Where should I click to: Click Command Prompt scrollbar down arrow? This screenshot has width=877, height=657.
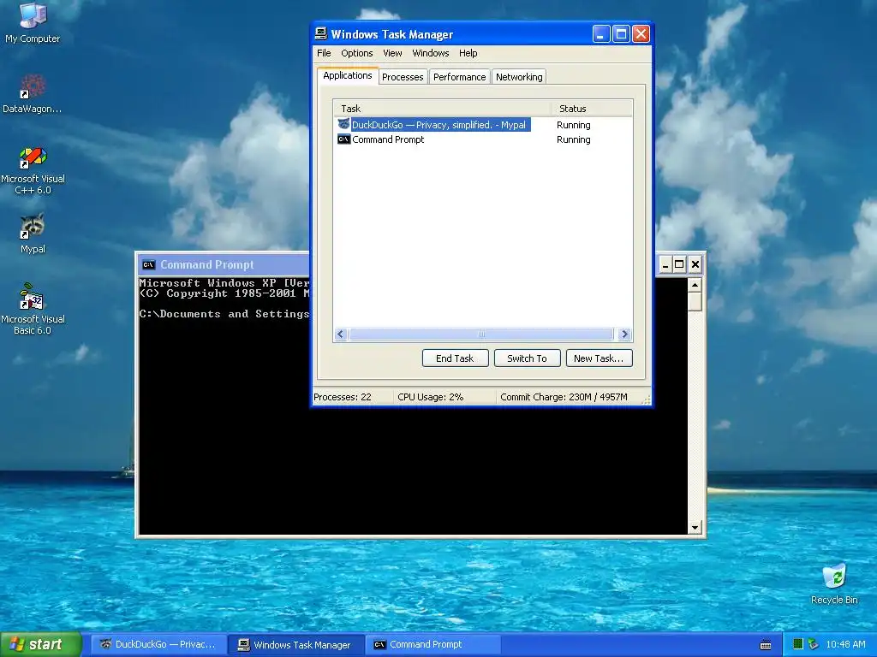click(695, 527)
